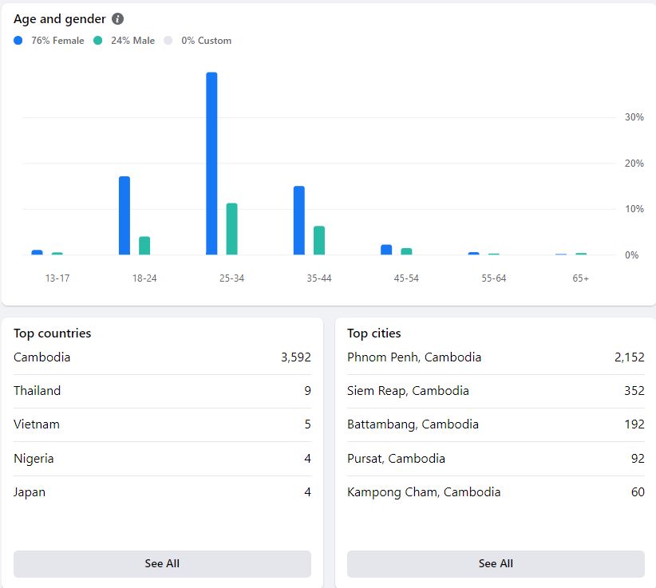
Task: Click the 0% Custom legend label
Action: point(206,41)
